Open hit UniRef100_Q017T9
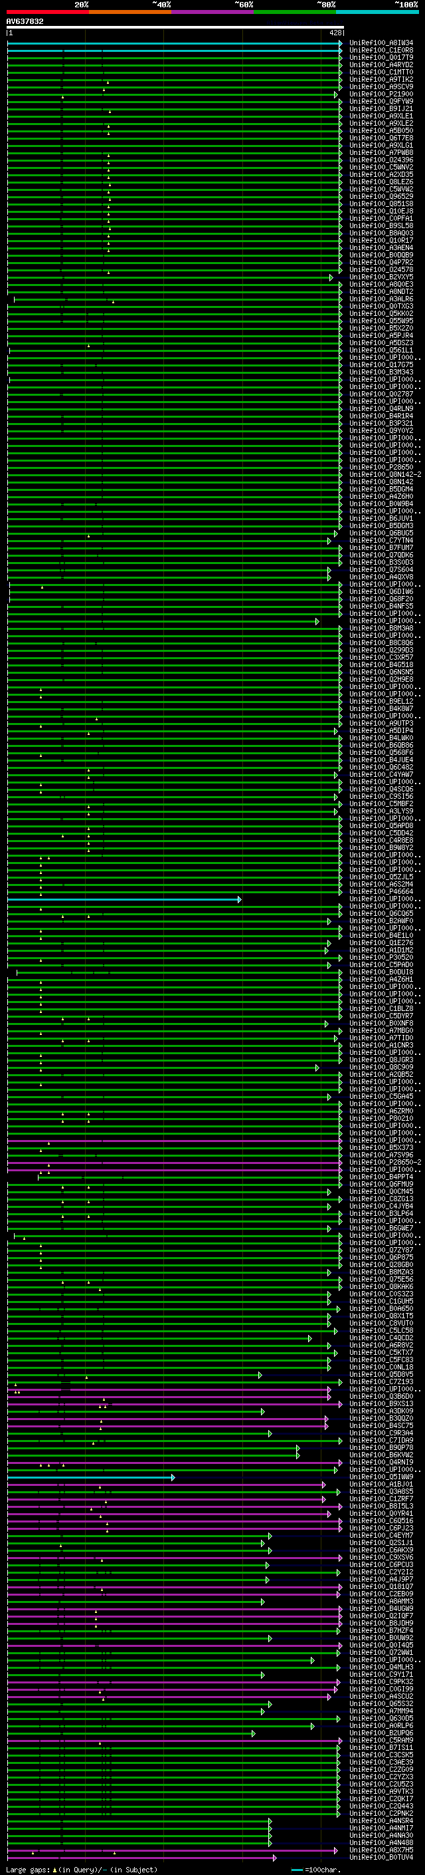425x1875 pixels. coord(381,57)
